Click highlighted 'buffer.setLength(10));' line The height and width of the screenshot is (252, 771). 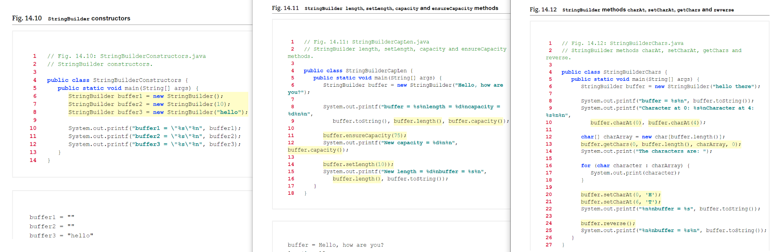(358, 164)
